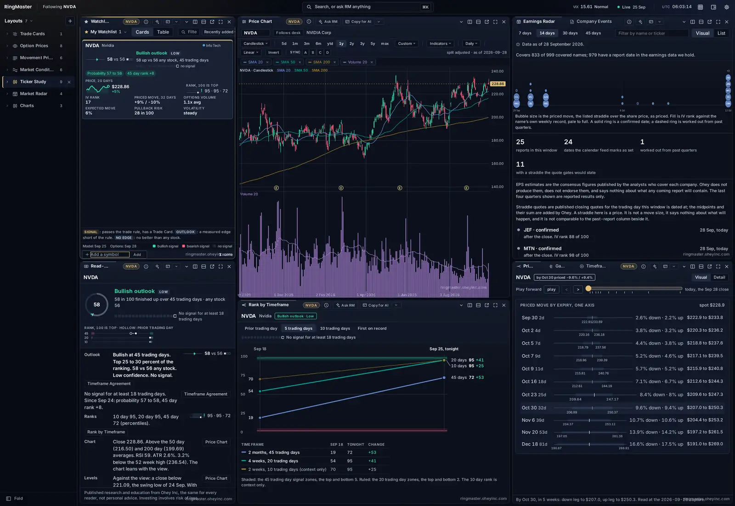This screenshot has width=735, height=506.
Task: Pop out the Rank by Timeframe panel
Action: point(487,305)
